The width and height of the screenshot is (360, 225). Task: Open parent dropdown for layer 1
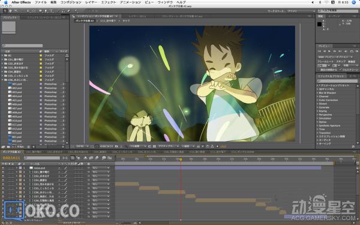click(101, 168)
